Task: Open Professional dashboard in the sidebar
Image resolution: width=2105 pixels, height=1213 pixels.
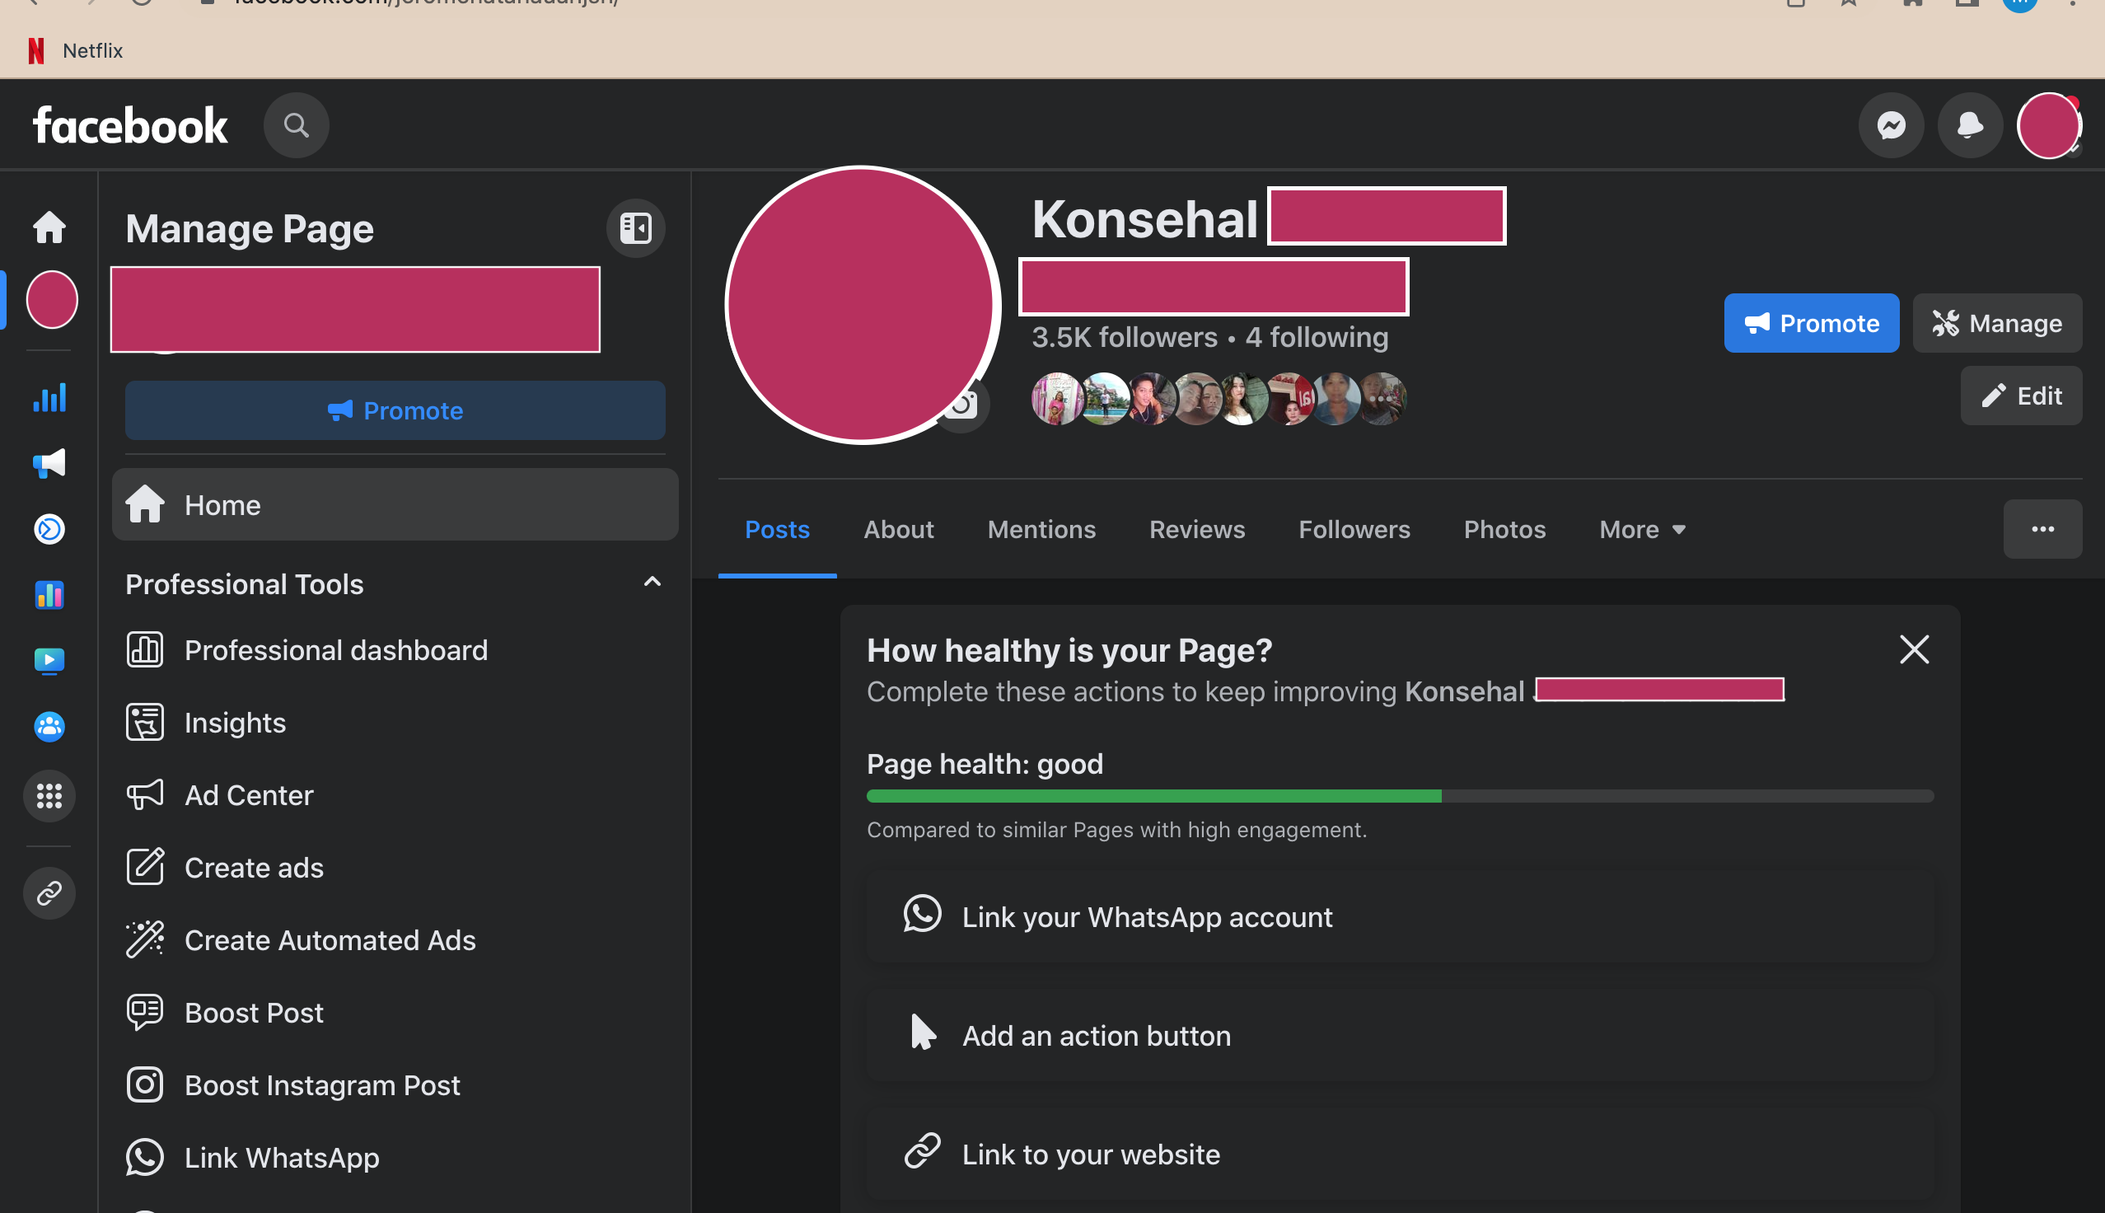Action: (335, 650)
